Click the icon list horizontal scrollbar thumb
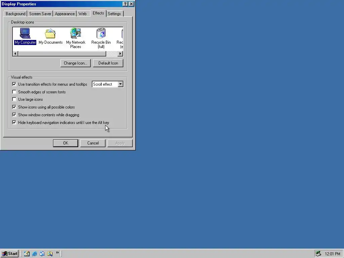The height and width of the screenshot is (258, 344). pos(62,53)
